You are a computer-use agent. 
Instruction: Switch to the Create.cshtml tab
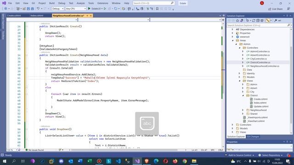tap(14, 16)
